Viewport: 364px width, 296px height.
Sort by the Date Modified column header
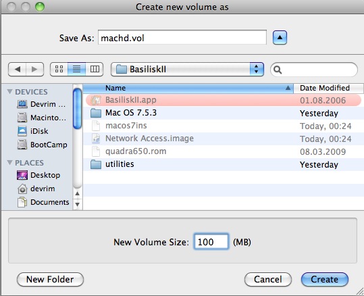pyautogui.click(x=328, y=88)
